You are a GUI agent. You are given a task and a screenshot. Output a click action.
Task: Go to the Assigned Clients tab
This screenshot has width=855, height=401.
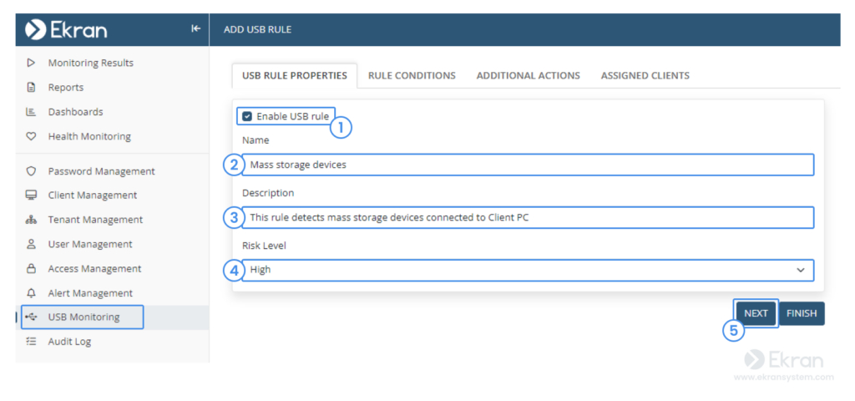pyautogui.click(x=645, y=76)
